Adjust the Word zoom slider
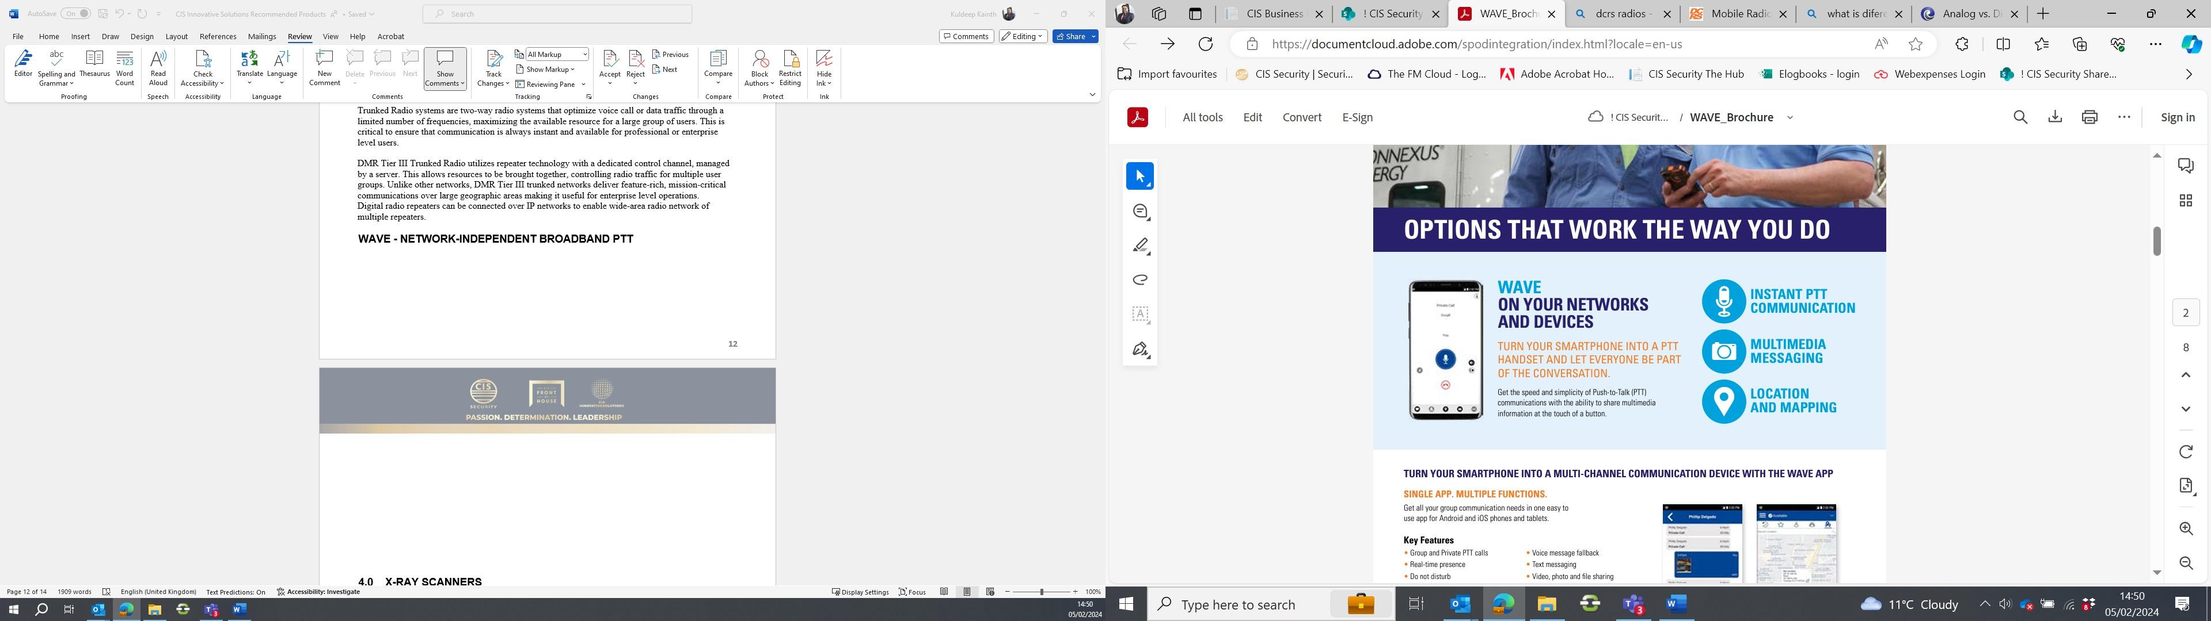Viewport: 2211px width, 621px height. tap(1041, 592)
